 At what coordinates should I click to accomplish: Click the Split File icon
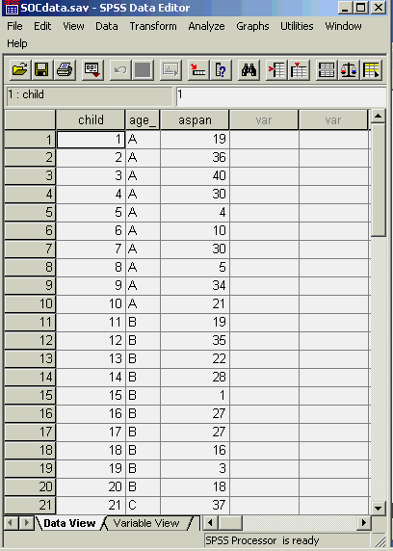327,70
